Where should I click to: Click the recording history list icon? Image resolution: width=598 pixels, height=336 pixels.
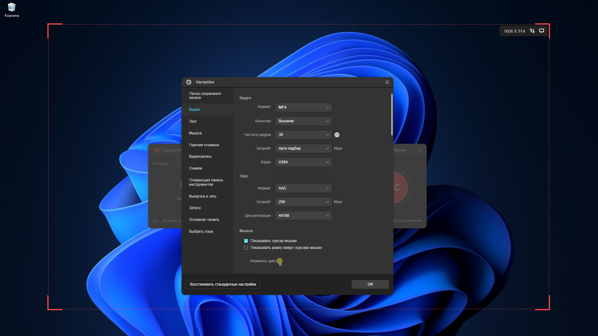(155, 221)
